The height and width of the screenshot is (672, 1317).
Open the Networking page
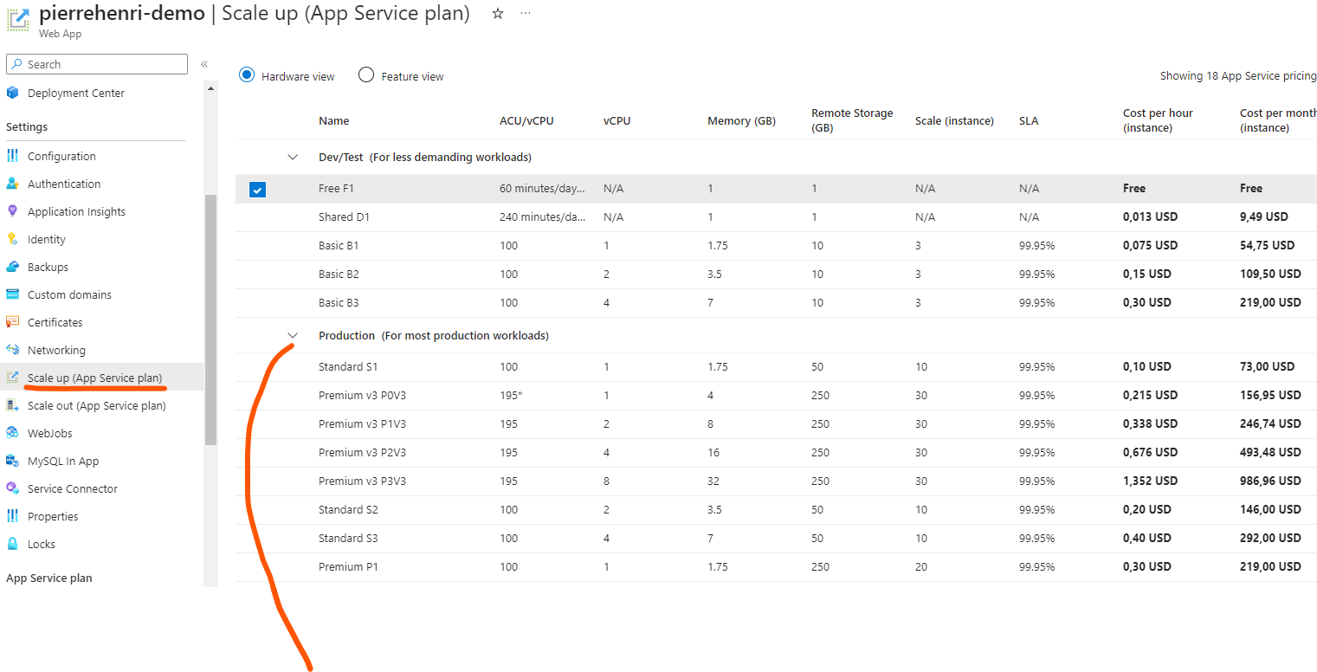(x=56, y=350)
